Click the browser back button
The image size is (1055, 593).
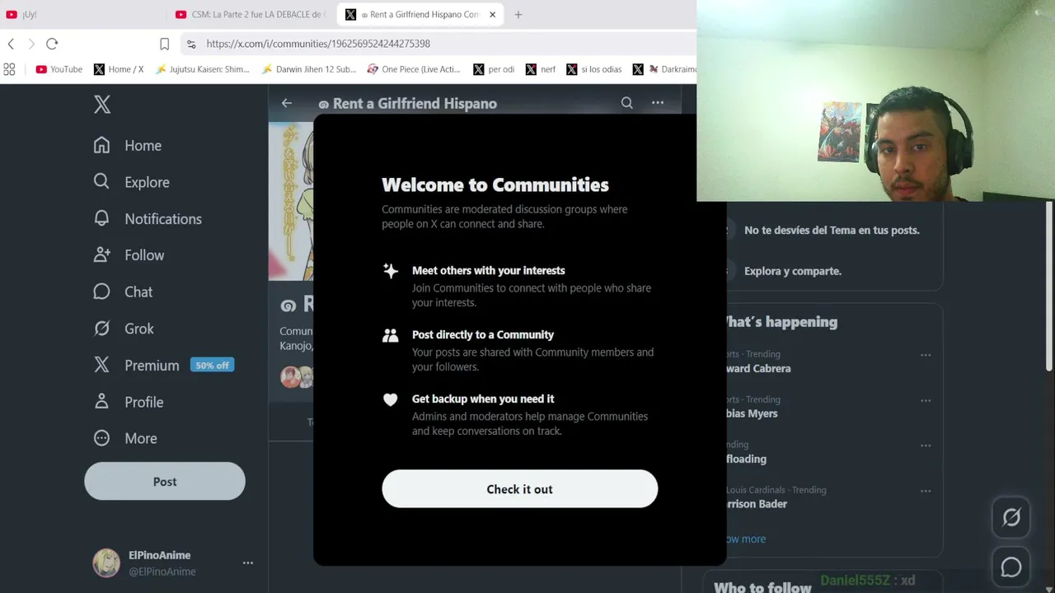click(11, 44)
